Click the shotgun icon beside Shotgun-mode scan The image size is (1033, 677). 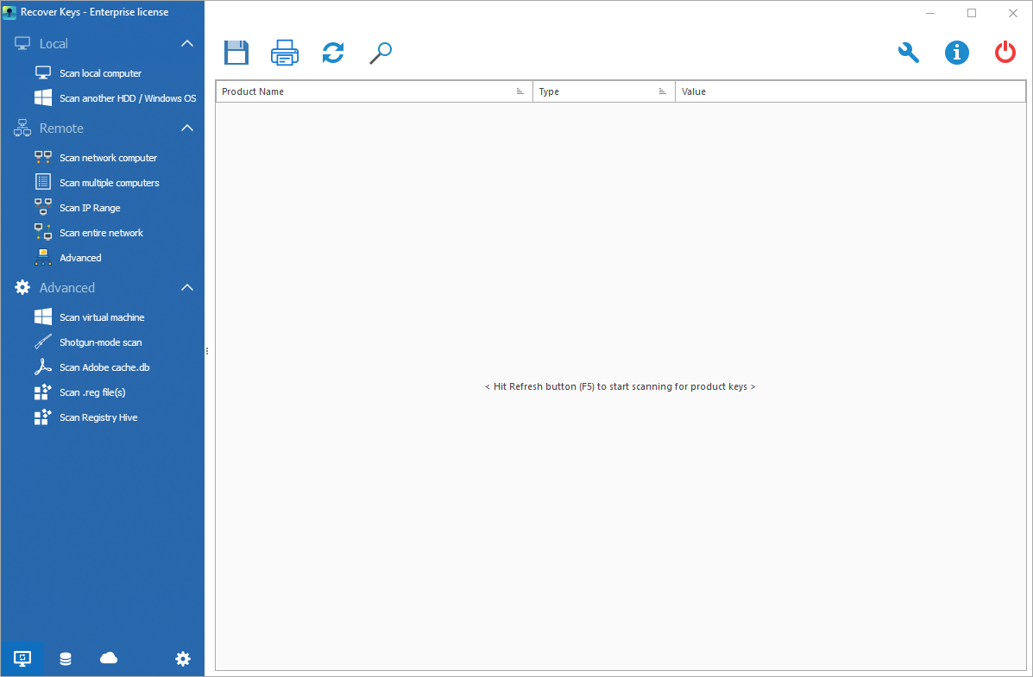[x=43, y=342]
